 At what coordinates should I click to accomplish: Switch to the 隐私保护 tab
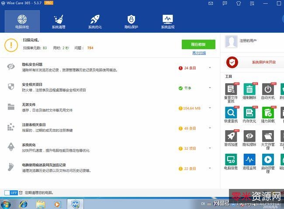(131, 21)
